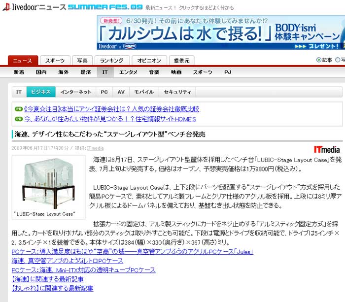The height and width of the screenshot is (302, 345).
Task: Click the プレゼント arrow in the banner ad
Action: point(316,46)
